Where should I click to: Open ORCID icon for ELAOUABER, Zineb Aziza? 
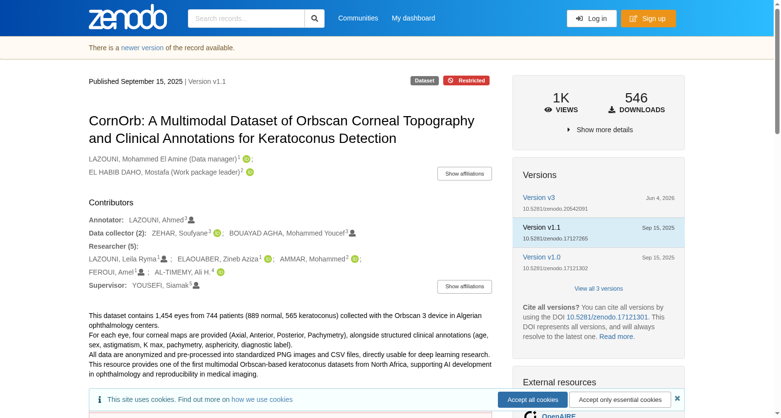pyautogui.click(x=268, y=259)
